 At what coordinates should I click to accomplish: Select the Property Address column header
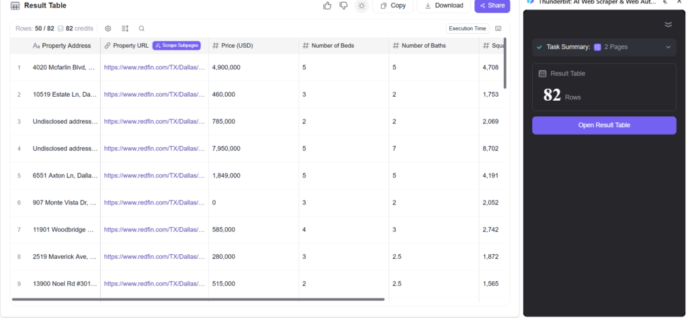pos(62,46)
